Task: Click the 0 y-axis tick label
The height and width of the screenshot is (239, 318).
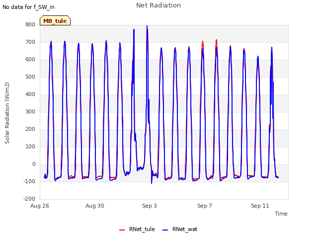Action: tap(34, 164)
